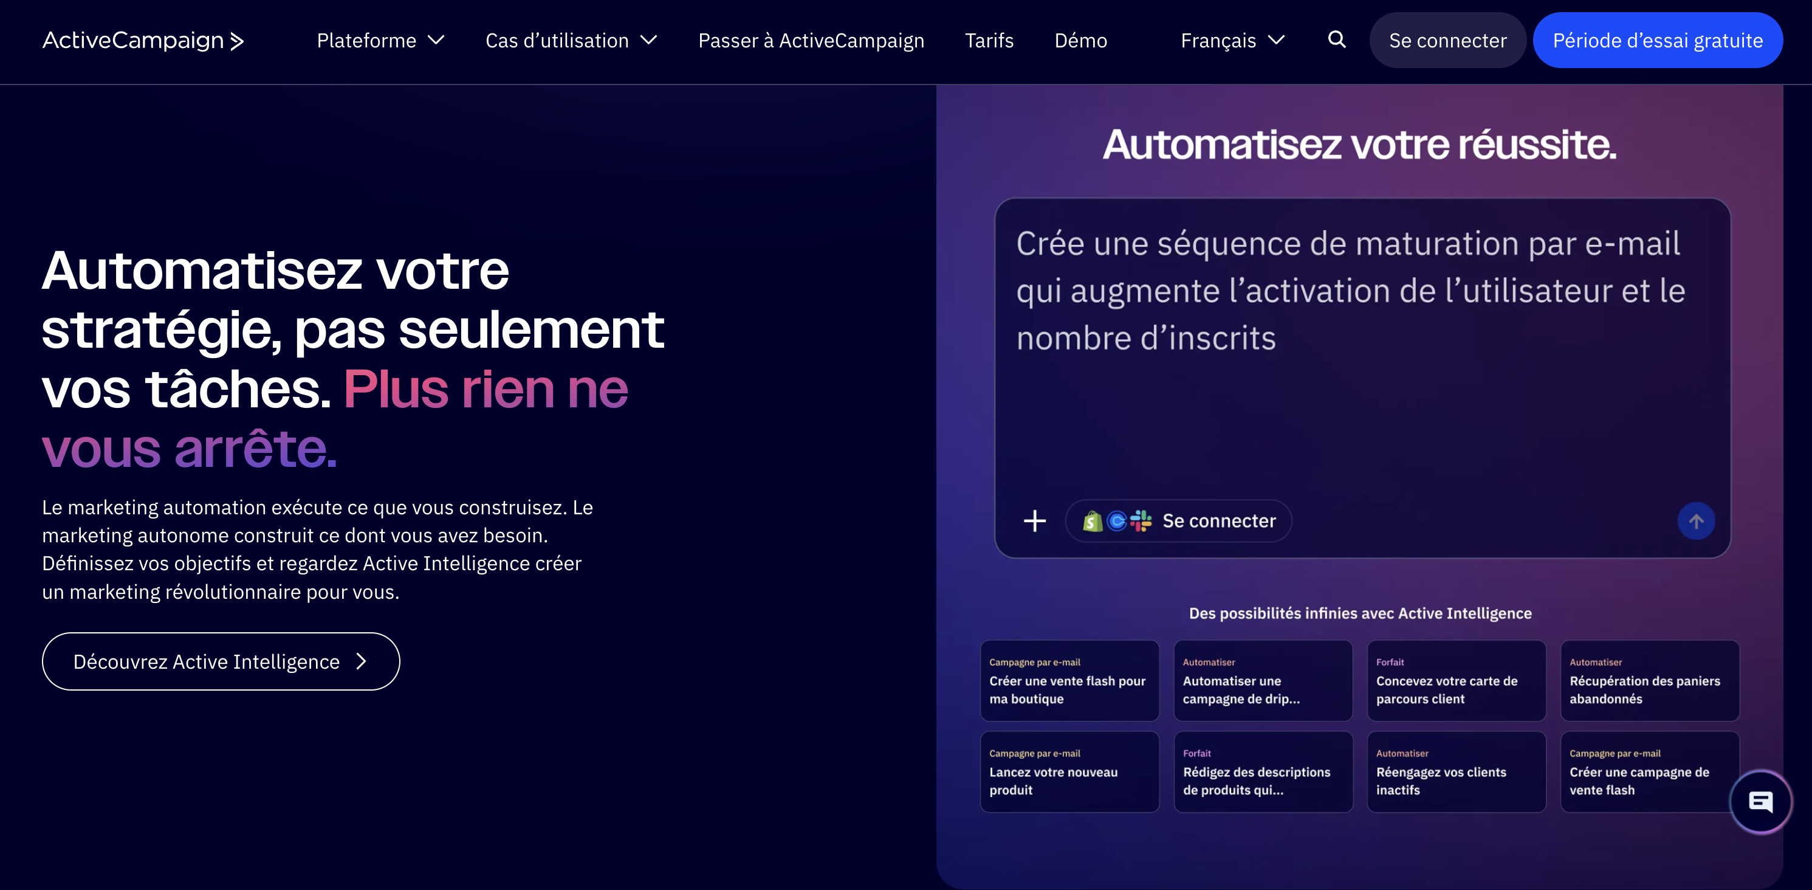Open the Français language selector
The width and height of the screenshot is (1812, 890).
click(x=1231, y=40)
